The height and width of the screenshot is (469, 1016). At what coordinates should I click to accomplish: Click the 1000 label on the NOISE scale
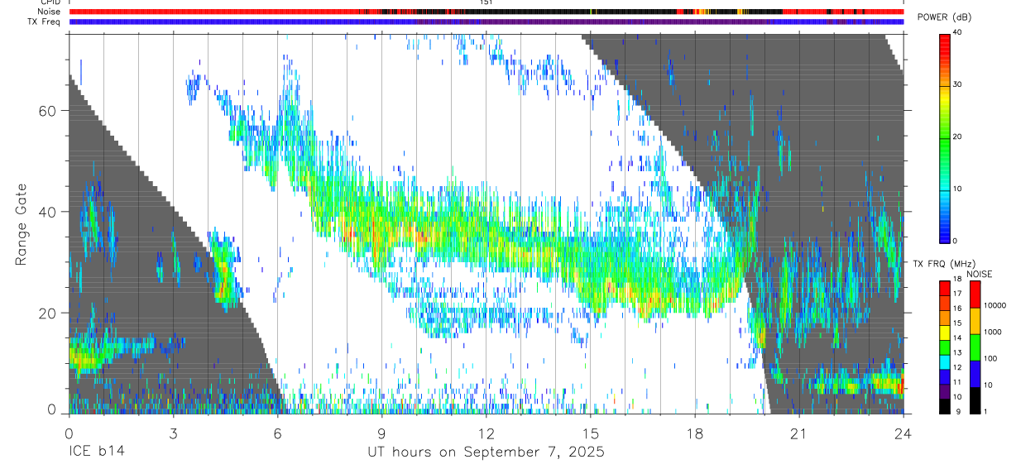[x=992, y=332]
